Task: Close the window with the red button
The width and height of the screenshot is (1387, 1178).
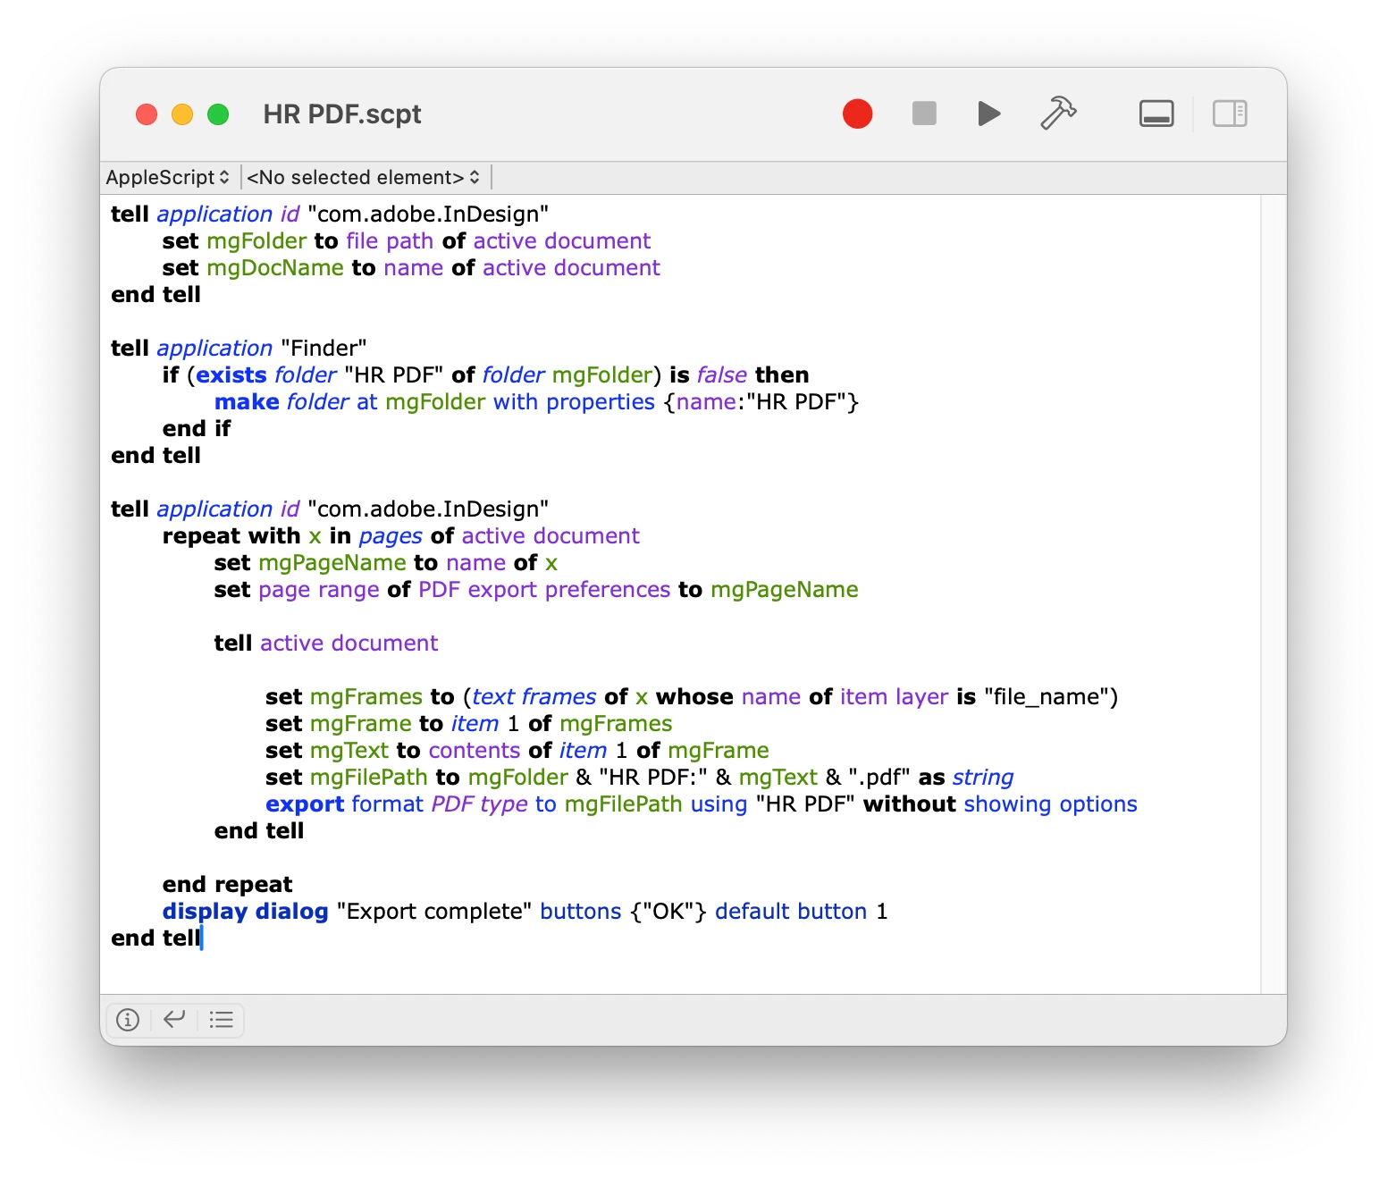Action: point(147,114)
